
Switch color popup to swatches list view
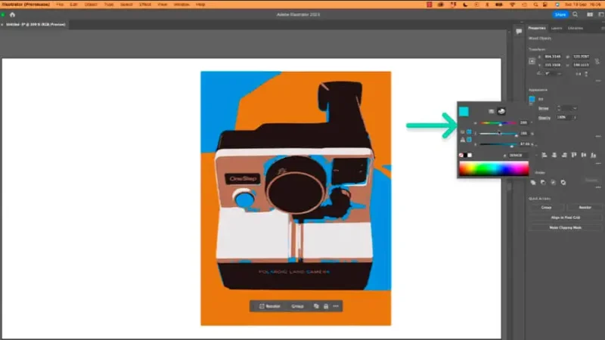491,111
